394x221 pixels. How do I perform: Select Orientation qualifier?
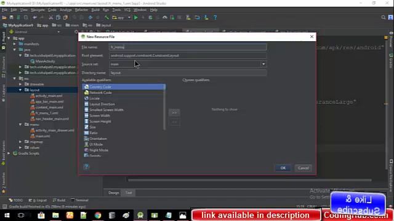[x=123, y=139]
